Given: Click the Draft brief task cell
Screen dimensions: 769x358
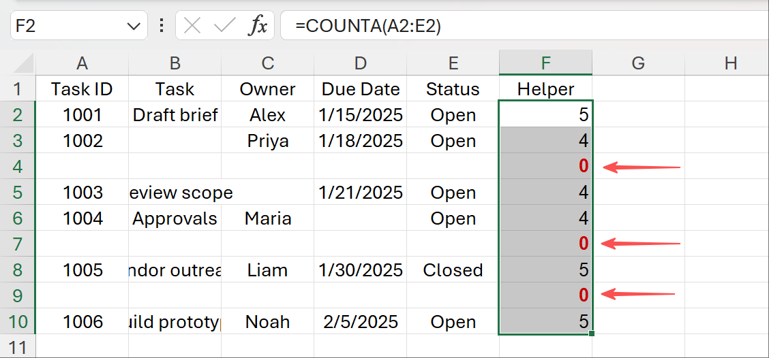Looking at the screenshot, I should (x=175, y=115).
